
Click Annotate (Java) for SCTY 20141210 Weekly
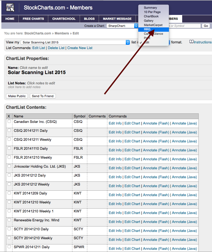[x=184, y=240]
